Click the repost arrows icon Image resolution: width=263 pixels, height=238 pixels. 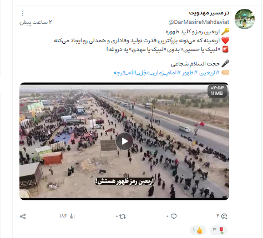pyautogui.click(x=123, y=216)
